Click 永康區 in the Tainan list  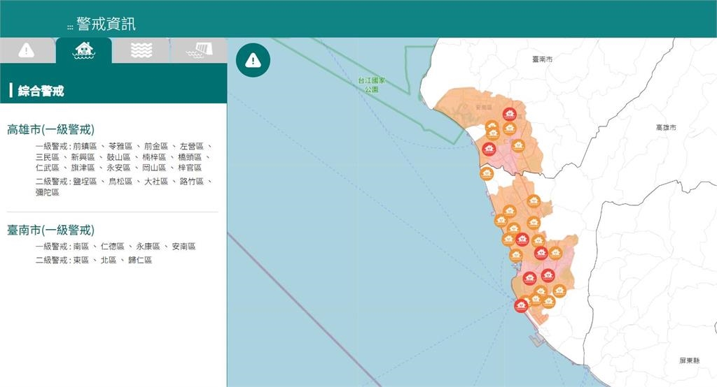click(148, 247)
